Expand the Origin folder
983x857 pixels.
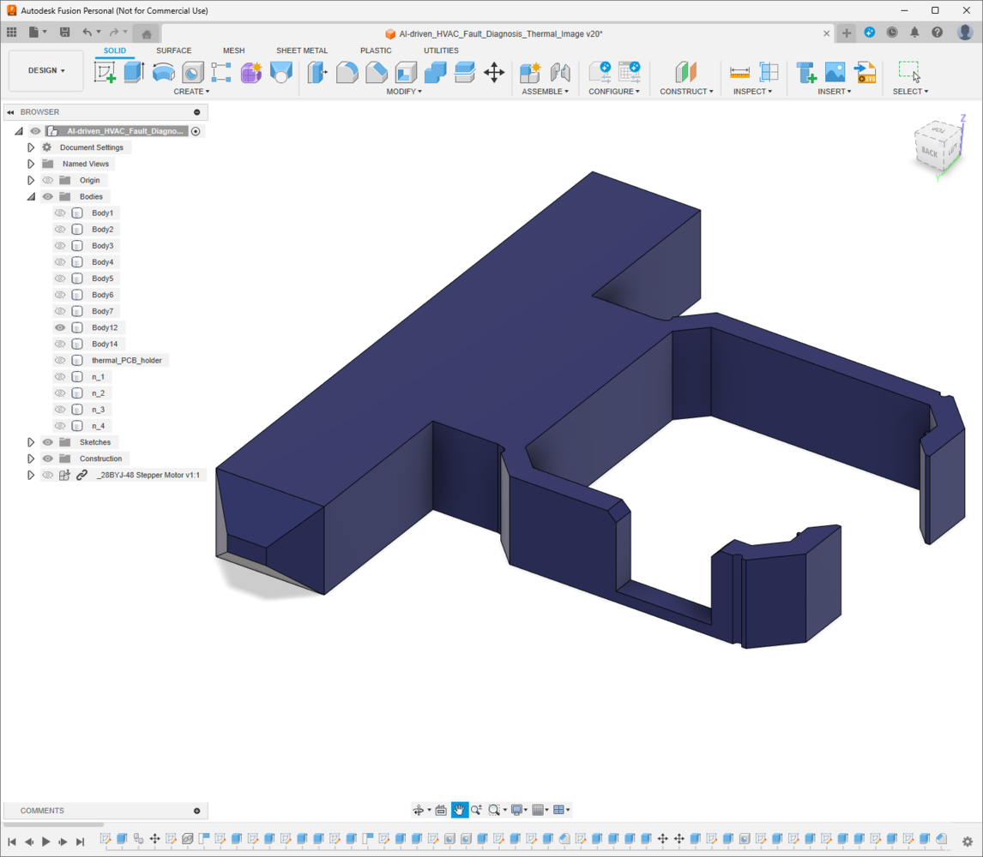tap(31, 181)
